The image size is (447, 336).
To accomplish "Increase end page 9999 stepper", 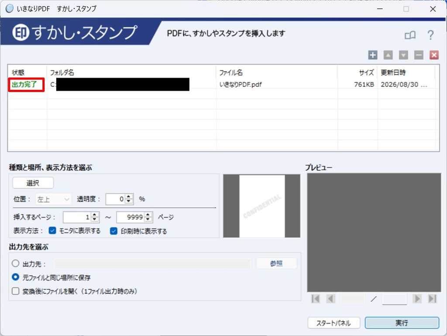I will [x=148, y=215].
